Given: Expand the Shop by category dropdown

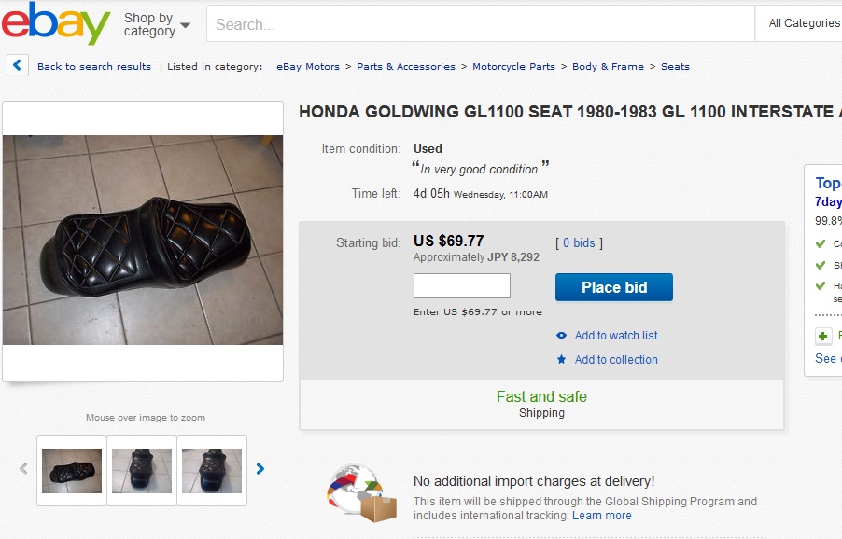Looking at the screenshot, I should (157, 24).
